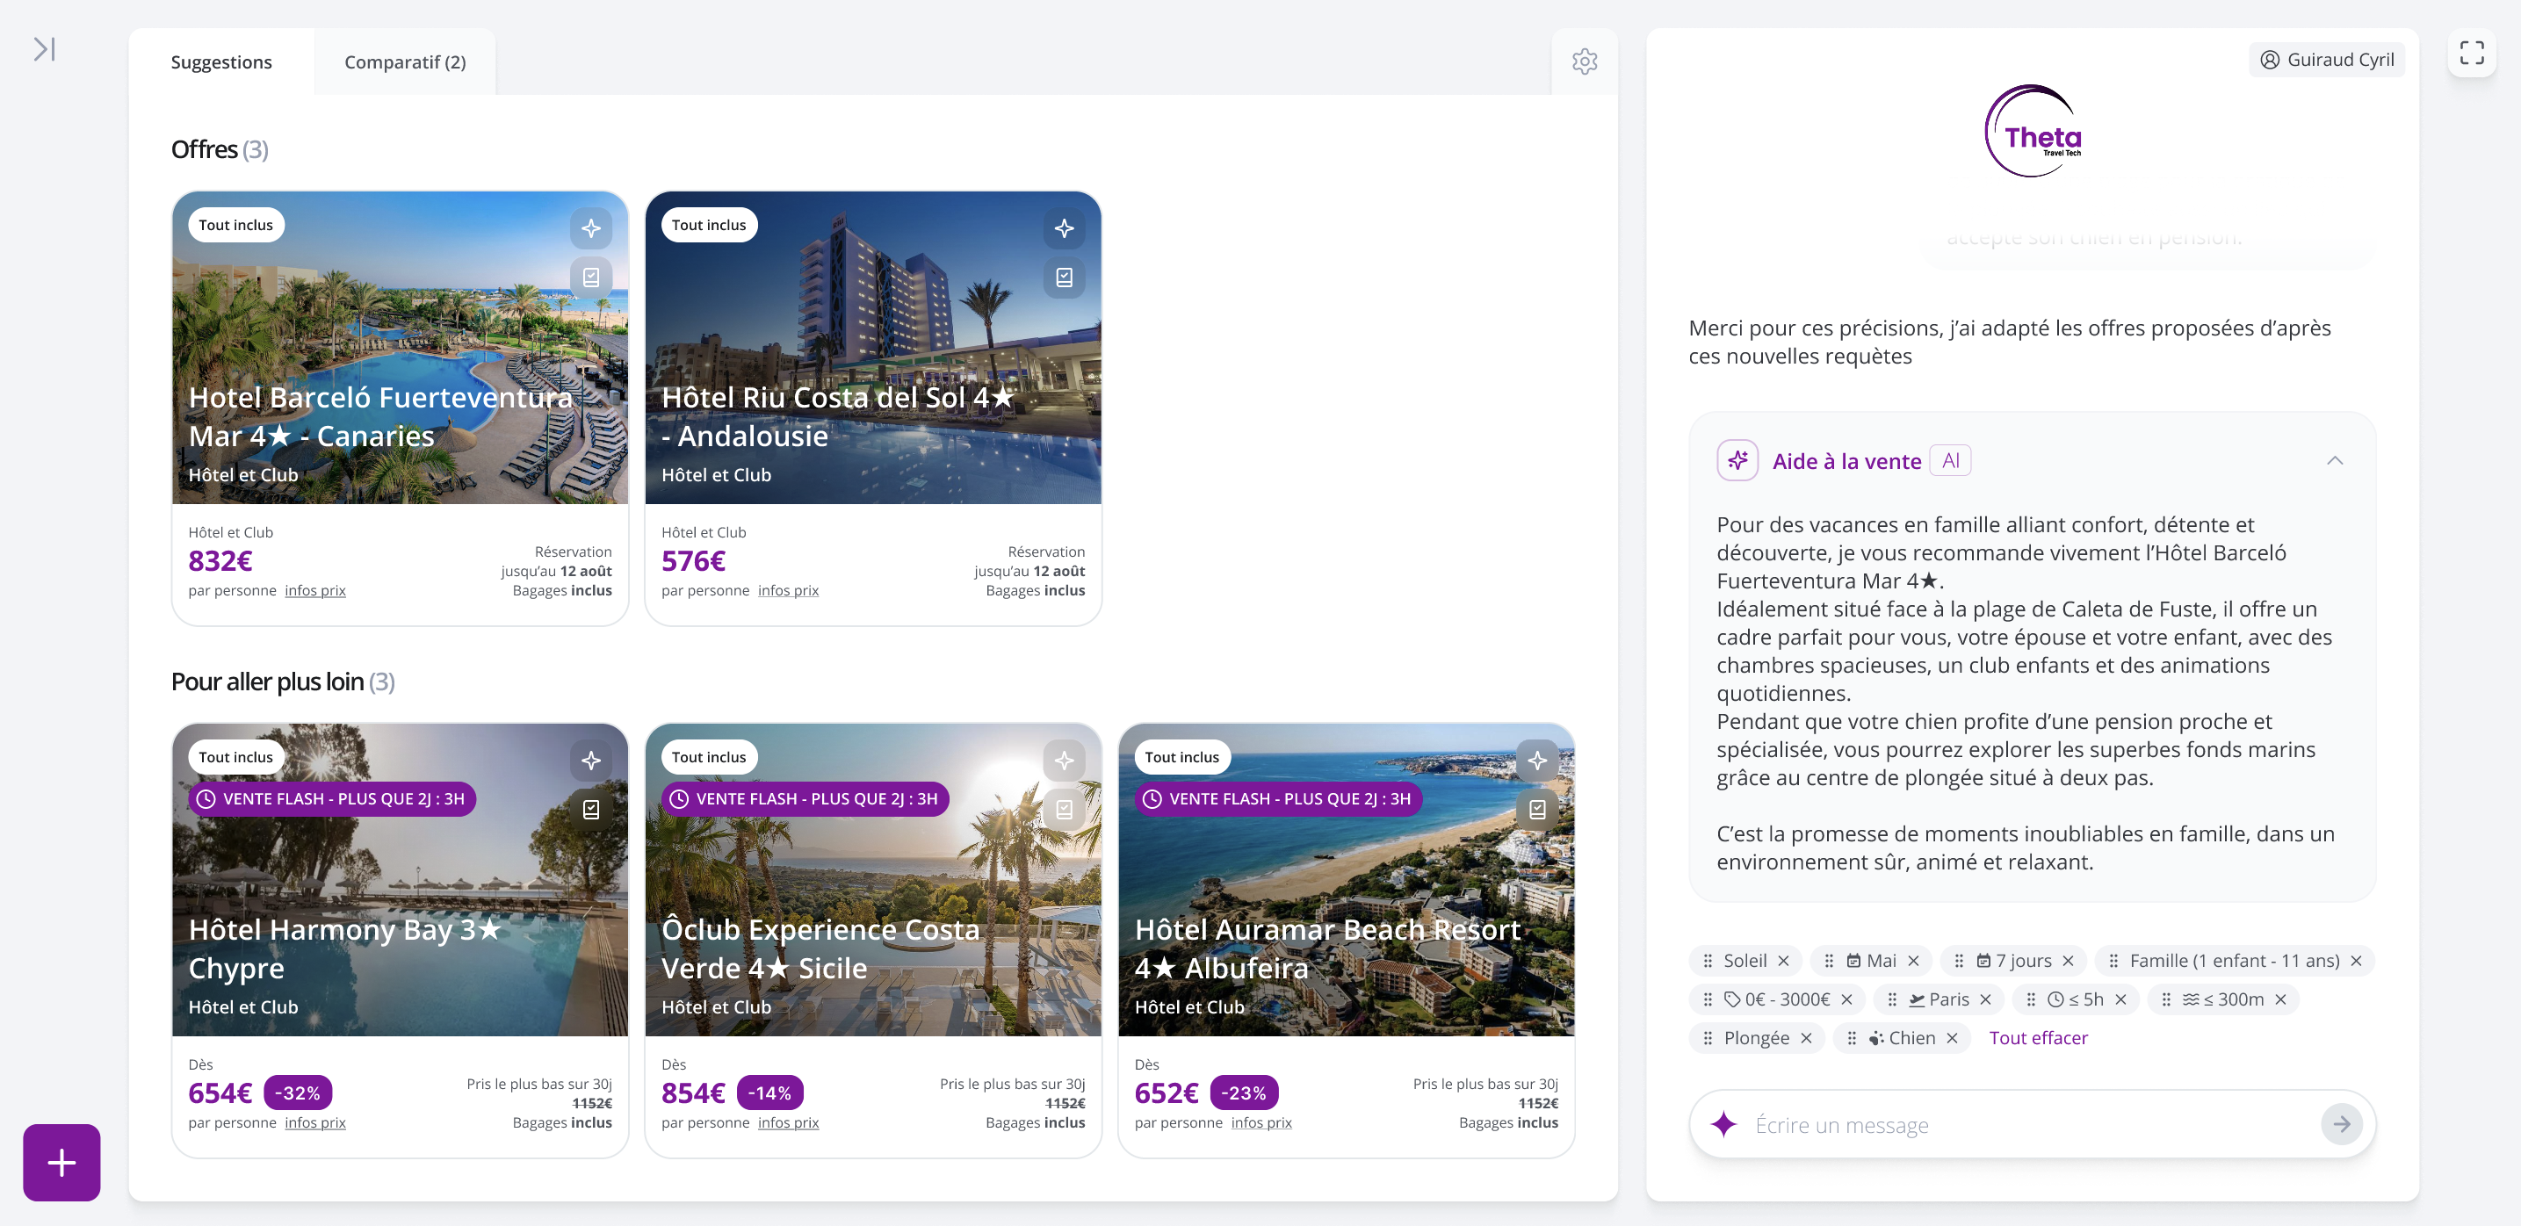The height and width of the screenshot is (1226, 2521).
Task: Click sparkle icon on Auramar Beach Resort card
Action: pos(1537,761)
